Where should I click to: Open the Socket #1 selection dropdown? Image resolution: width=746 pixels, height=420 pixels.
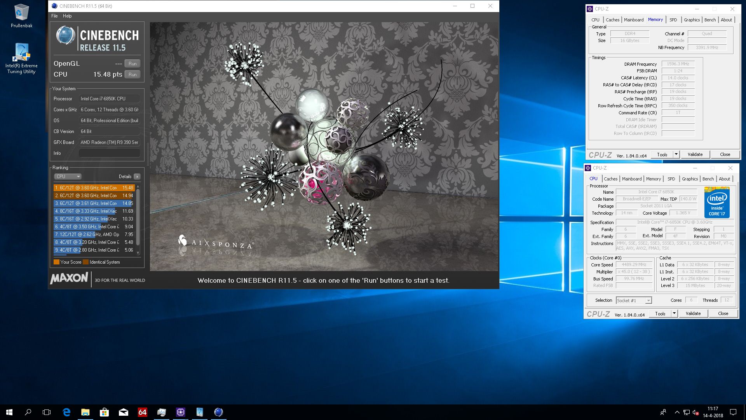(x=634, y=300)
